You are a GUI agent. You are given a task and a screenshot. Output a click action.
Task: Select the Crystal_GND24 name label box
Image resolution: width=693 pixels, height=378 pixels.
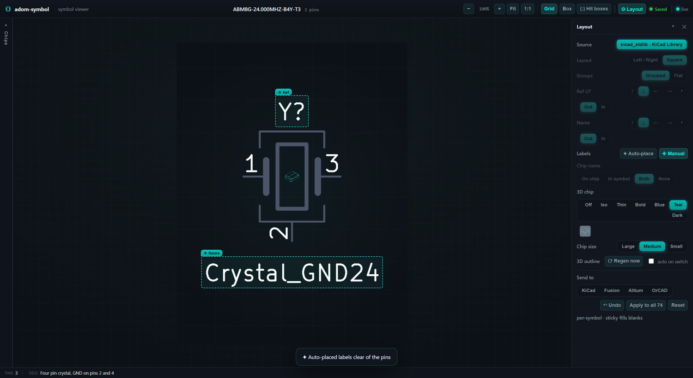click(292, 272)
